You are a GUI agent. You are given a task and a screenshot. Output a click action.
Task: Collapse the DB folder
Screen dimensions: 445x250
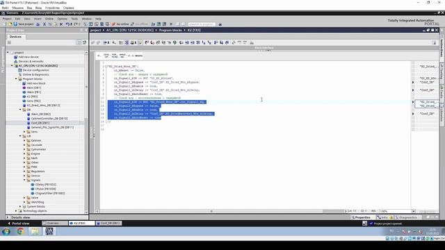(20, 110)
